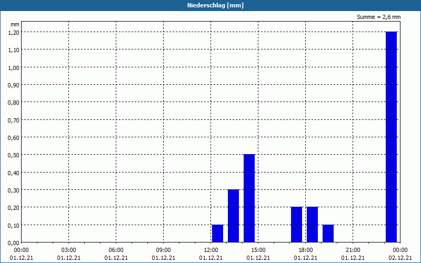Click the 0,50 mm bar before 15:00
Viewport: 421px width, 263px height.
[249, 198]
